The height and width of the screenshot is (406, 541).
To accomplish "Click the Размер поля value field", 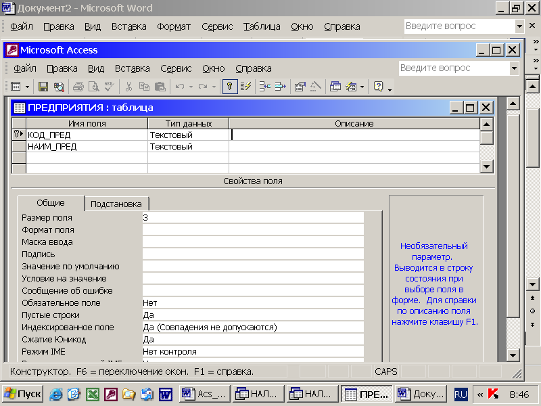I will 253,217.
